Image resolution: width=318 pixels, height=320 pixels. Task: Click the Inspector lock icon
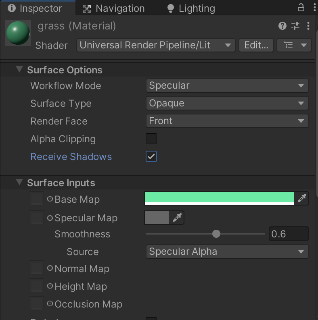point(301,8)
